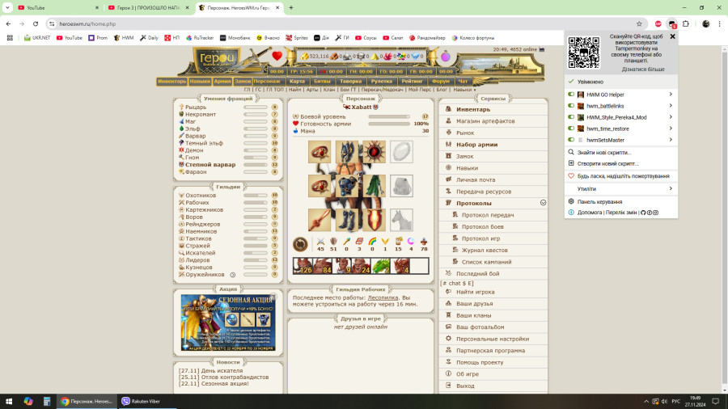Screen dimensions: 728x409
Task: Switch to the YouTube browser tab
Action: click(x=57, y=8)
